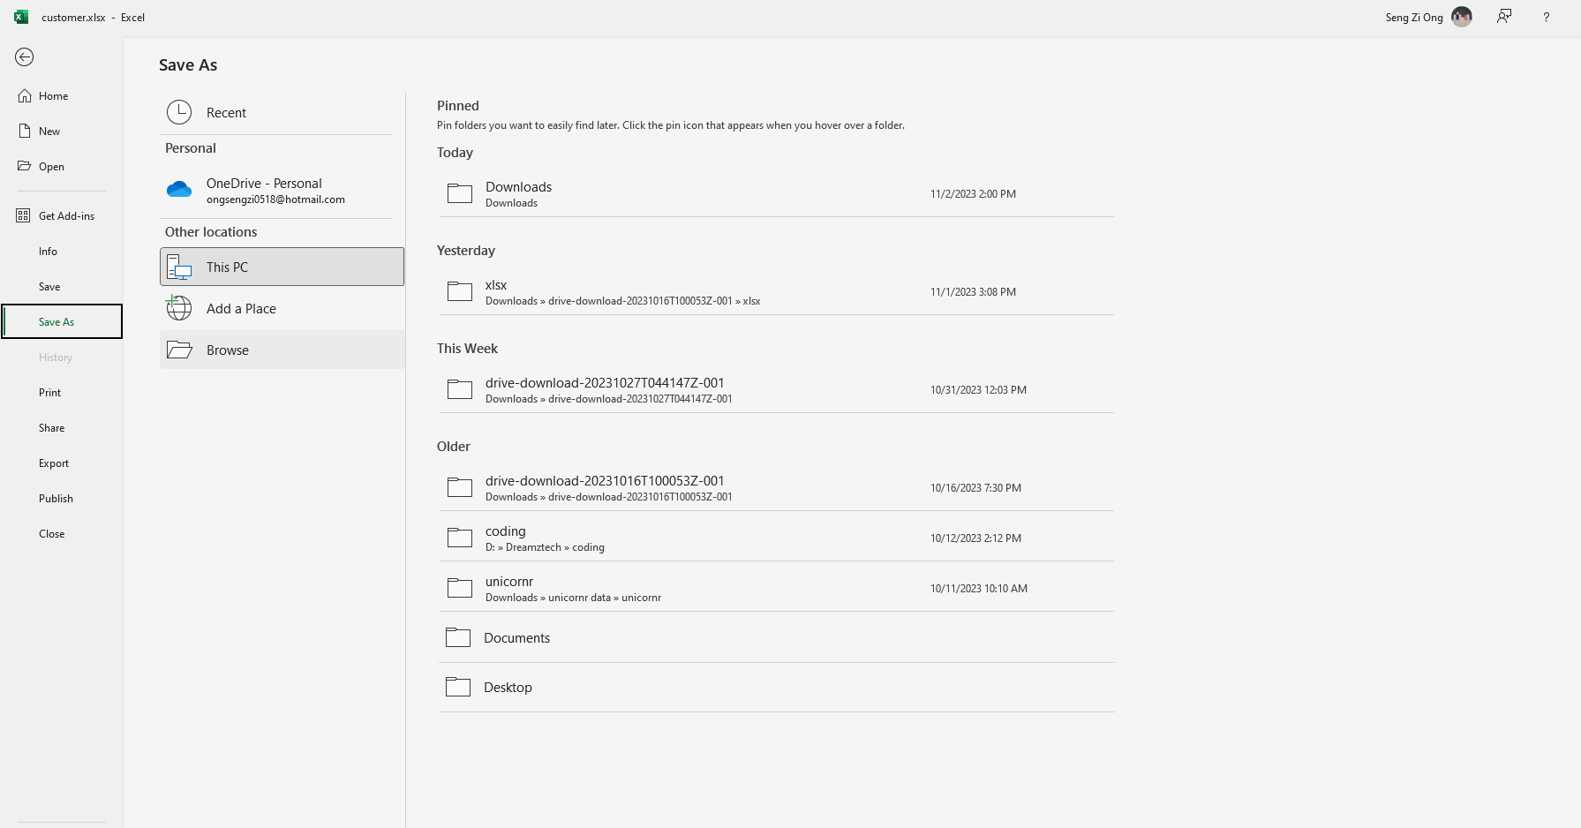This screenshot has width=1581, height=828.
Task: Select the xlsx folder from Yesterday
Action: [x=777, y=291]
